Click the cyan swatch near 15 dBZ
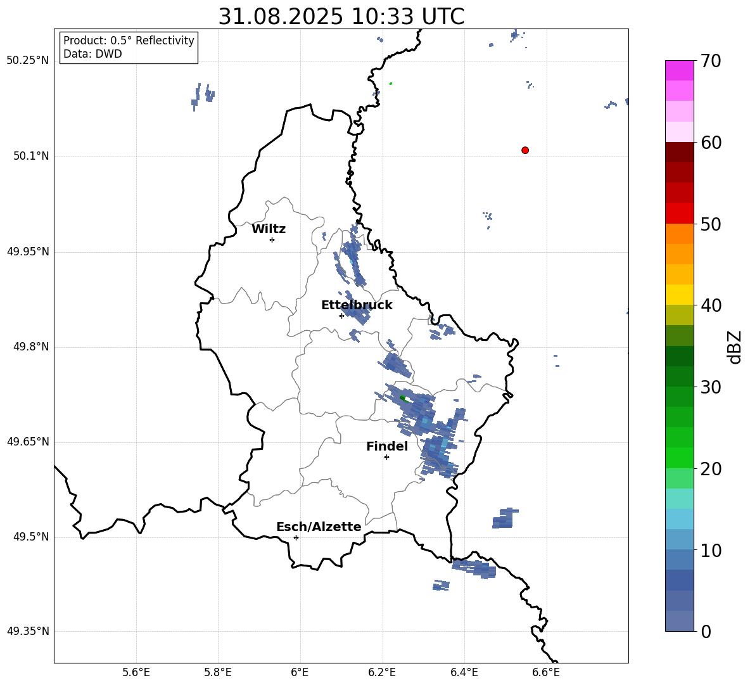The image size is (750, 685). click(x=679, y=519)
